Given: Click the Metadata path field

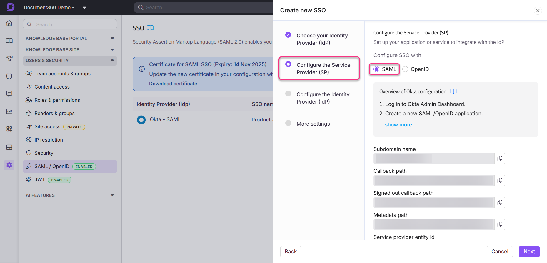Looking at the screenshot, I should tap(434, 224).
